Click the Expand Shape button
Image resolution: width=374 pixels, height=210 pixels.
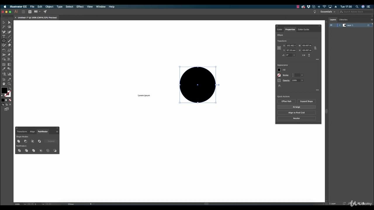pyautogui.click(x=307, y=101)
